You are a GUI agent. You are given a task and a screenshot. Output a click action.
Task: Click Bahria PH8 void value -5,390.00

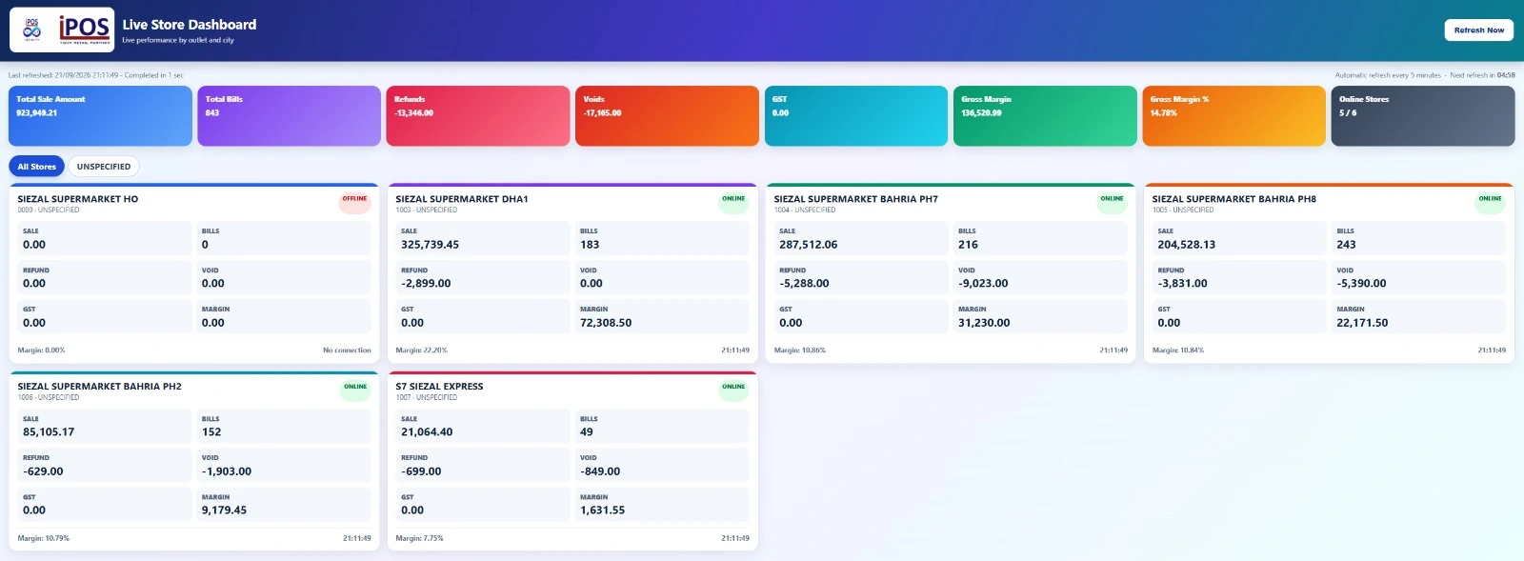coord(1361,284)
